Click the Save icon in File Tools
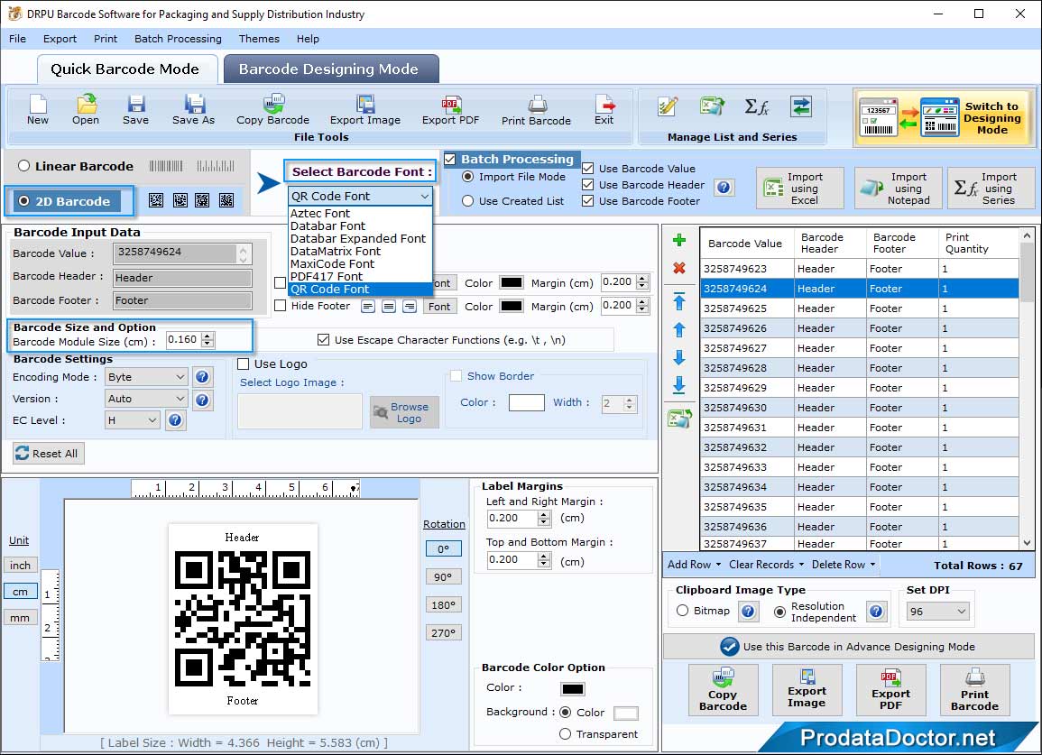Viewport: 1042px width, 755px height. (135, 110)
